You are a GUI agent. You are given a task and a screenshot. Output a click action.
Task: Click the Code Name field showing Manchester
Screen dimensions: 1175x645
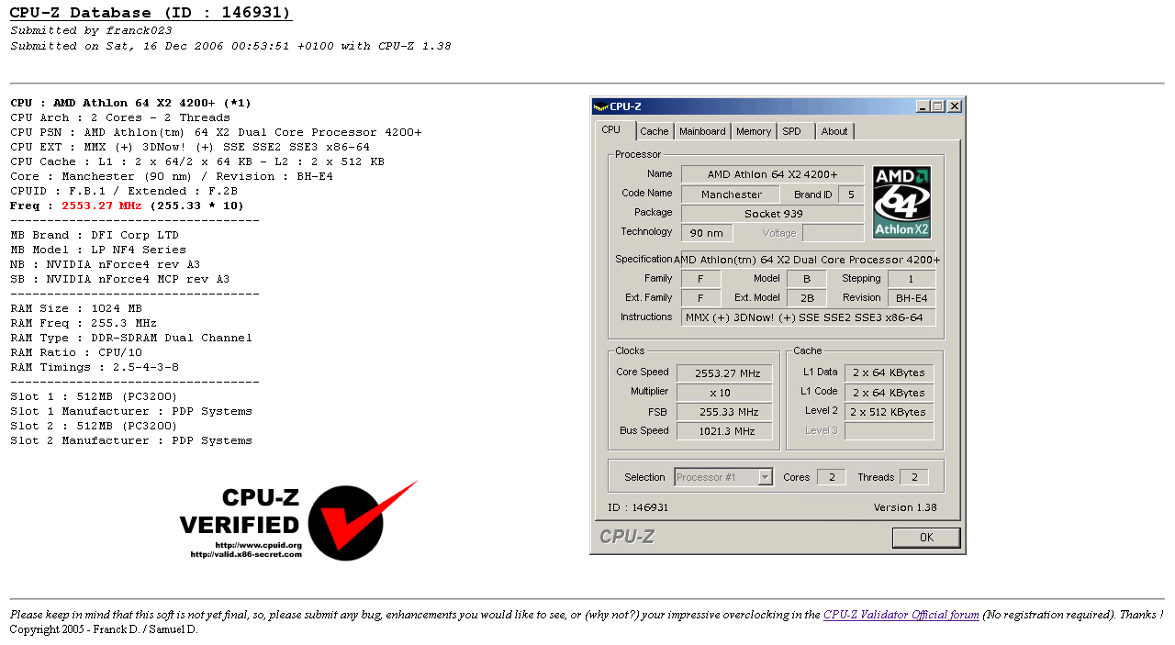pos(731,195)
